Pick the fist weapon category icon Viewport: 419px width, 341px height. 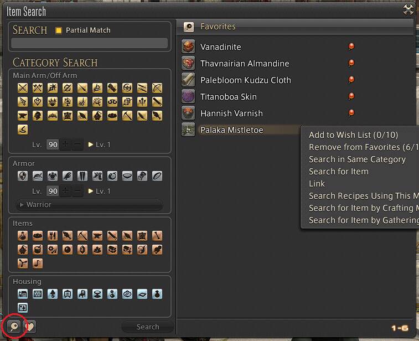tap(112, 88)
